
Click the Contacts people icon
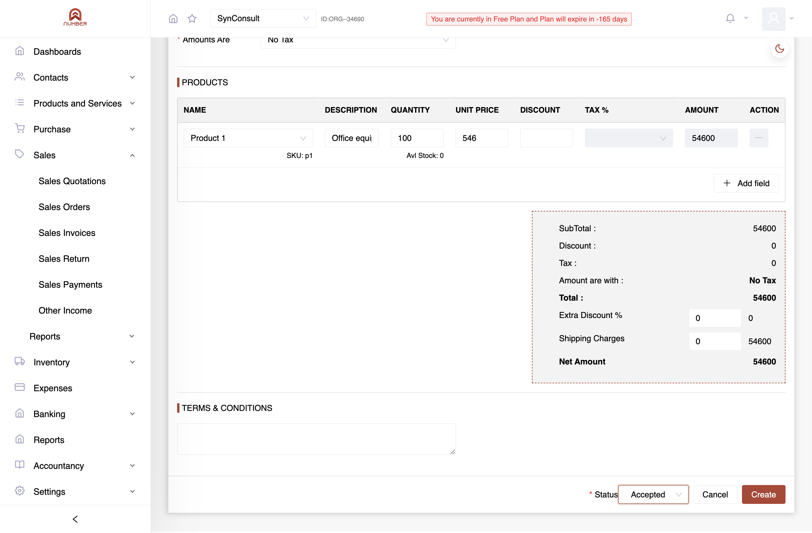(20, 77)
